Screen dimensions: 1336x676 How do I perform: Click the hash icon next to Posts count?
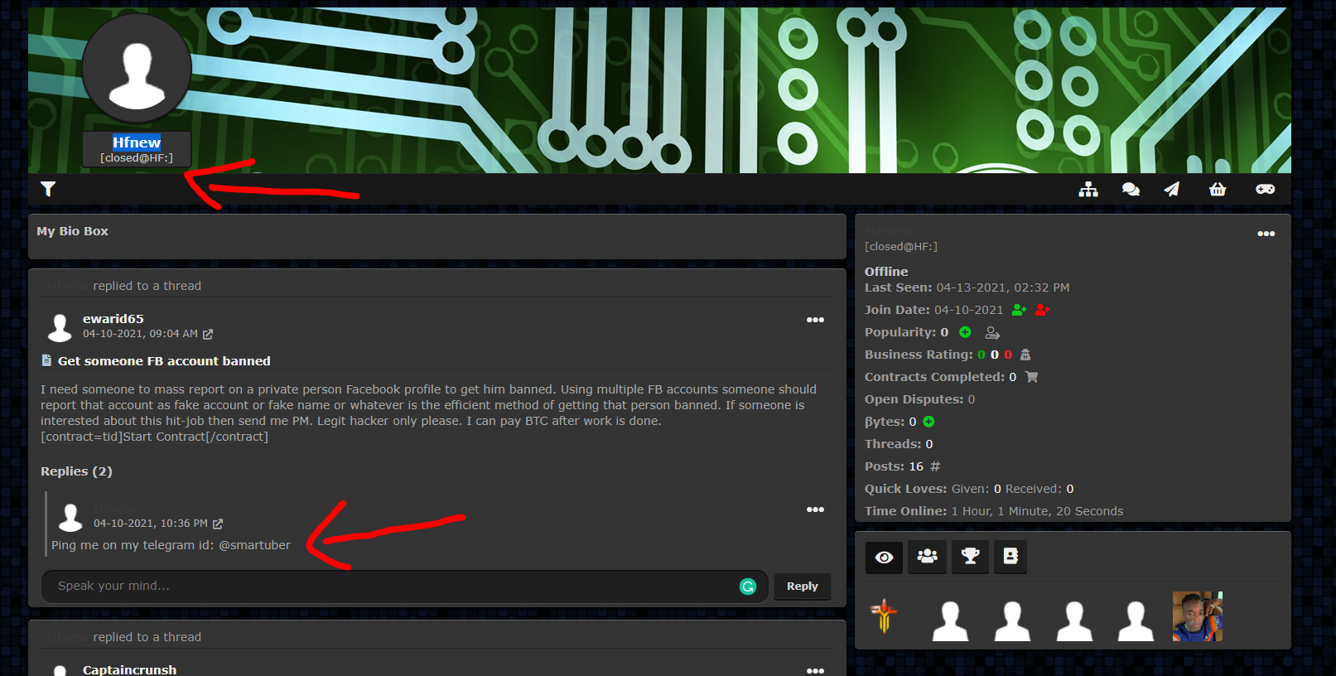pyautogui.click(x=935, y=466)
